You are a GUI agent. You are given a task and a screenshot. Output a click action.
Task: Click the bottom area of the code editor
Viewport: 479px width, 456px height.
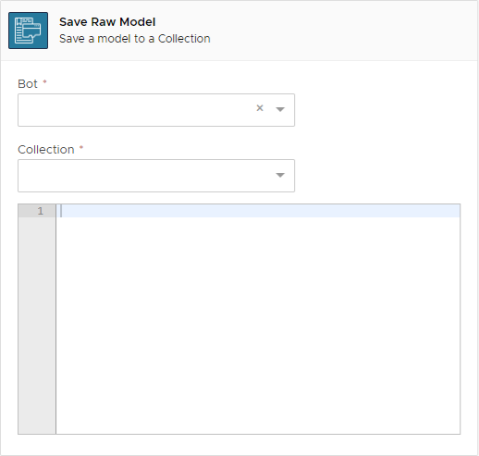tap(258, 416)
